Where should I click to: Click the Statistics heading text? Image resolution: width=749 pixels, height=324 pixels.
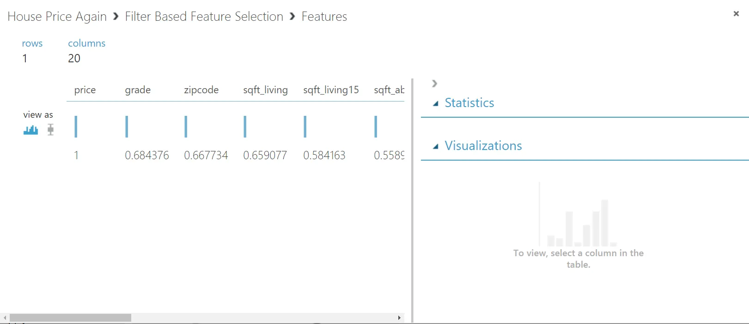(x=469, y=103)
